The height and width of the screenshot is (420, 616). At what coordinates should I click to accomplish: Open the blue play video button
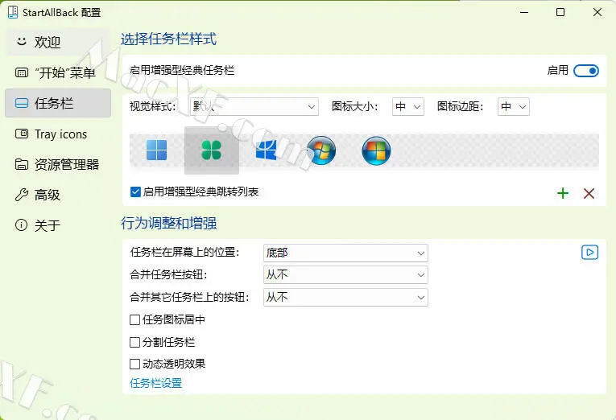click(589, 252)
